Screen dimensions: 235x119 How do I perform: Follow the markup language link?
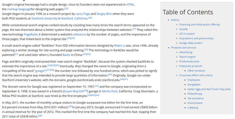point(19,9)
